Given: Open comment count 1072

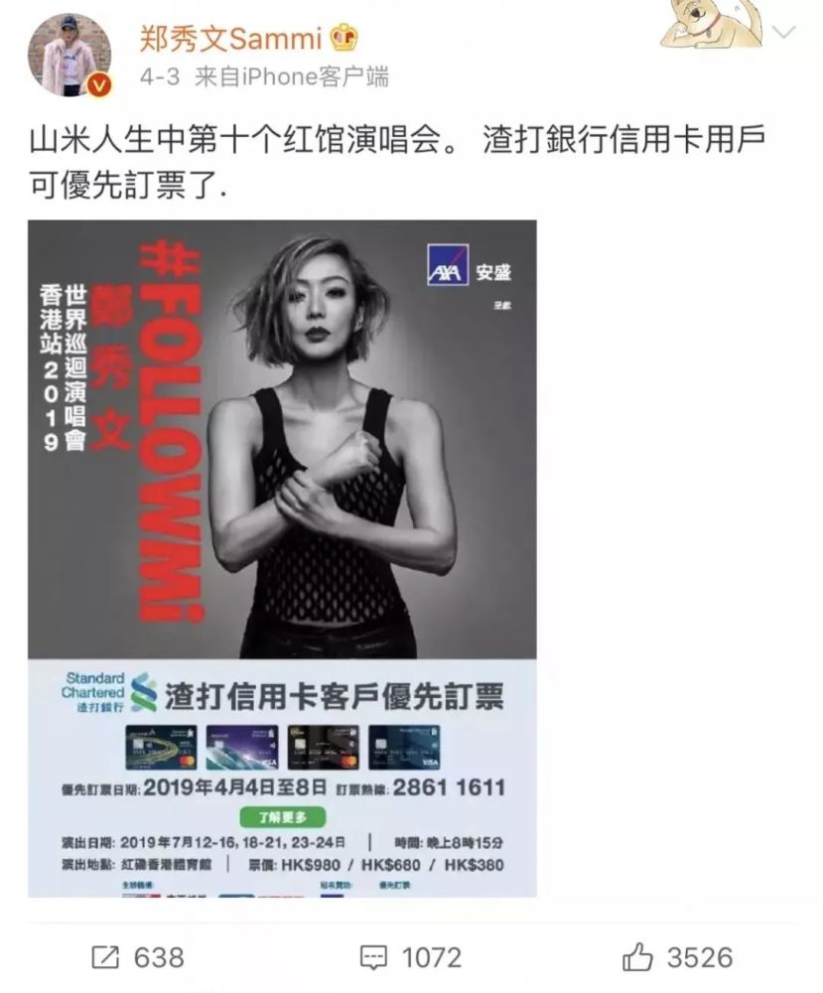Looking at the screenshot, I should tap(431, 957).
